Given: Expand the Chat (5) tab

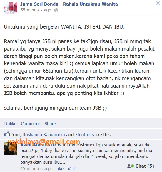Looking at the screenshot, I should tap(143, 166).
